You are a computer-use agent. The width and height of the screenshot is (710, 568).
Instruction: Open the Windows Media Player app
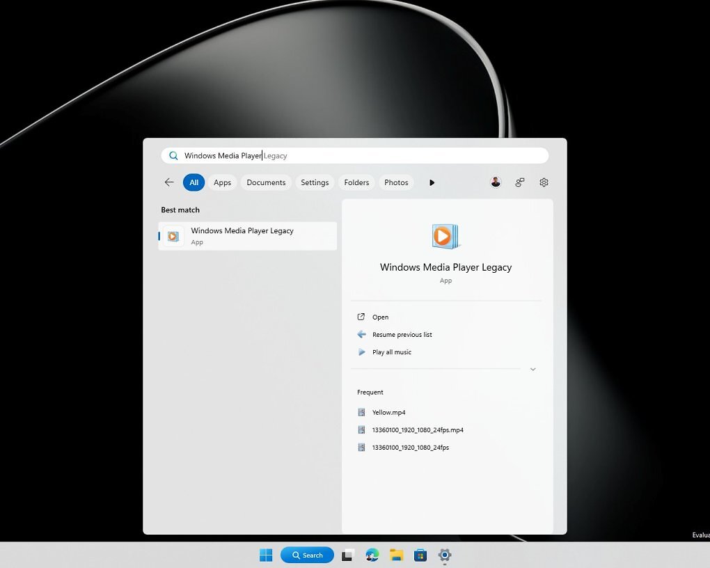tap(380, 317)
